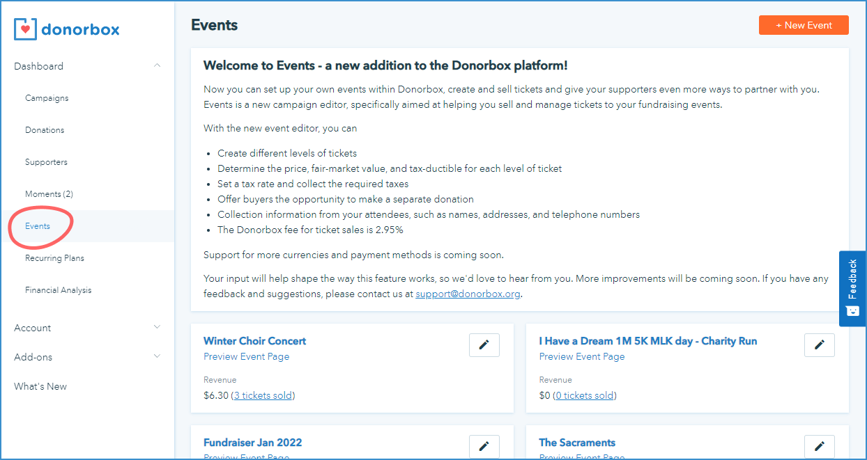Click pencil icon for The Sacraments
867x460 pixels.
tap(820, 446)
